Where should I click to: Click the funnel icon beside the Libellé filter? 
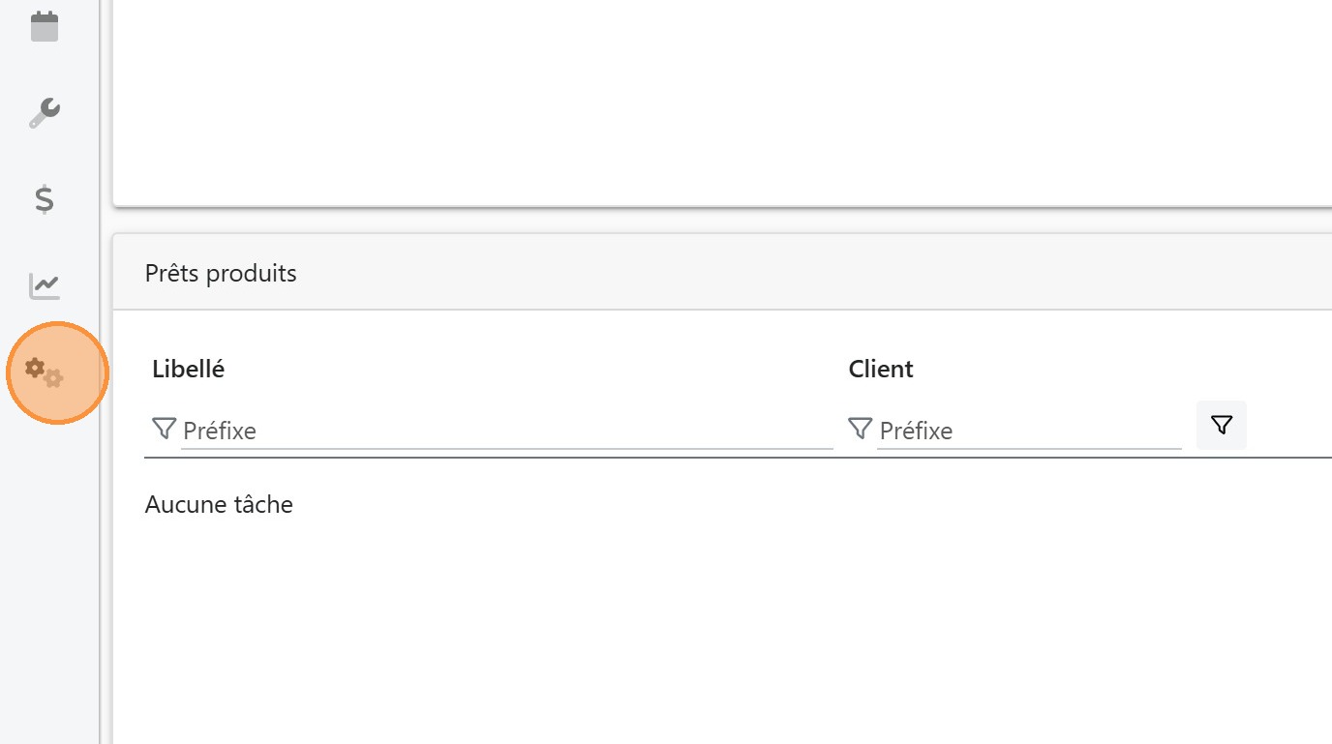(164, 429)
